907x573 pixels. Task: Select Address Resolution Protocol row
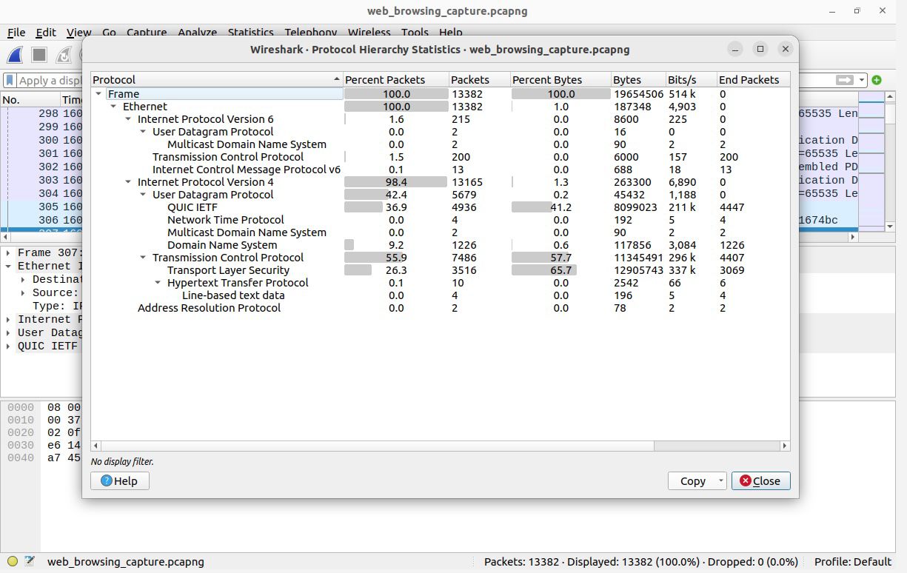click(x=440, y=308)
